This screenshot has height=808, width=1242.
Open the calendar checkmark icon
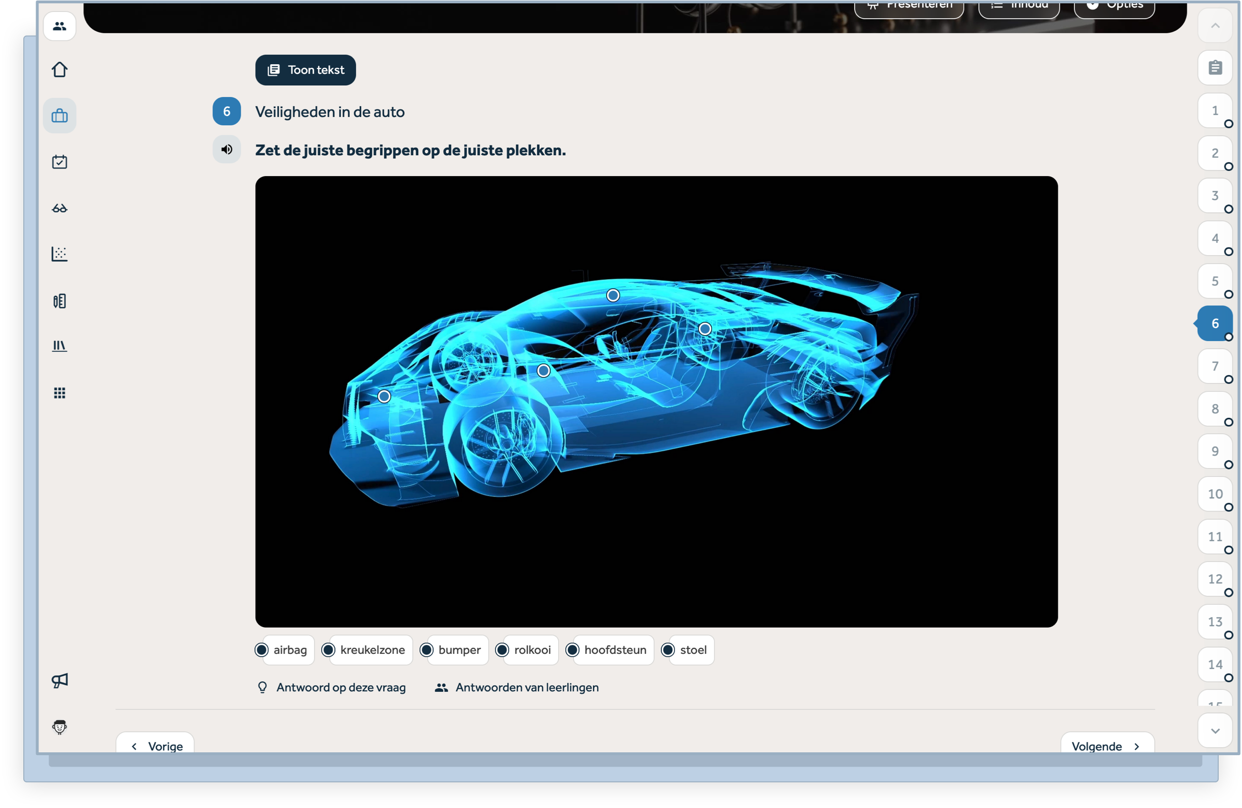tap(59, 162)
